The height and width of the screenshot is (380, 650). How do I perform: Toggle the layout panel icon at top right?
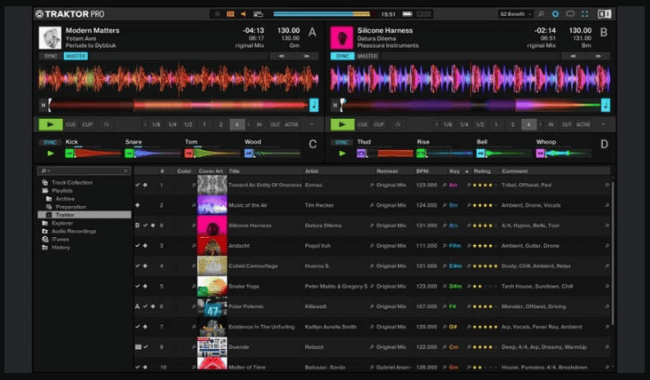click(604, 14)
